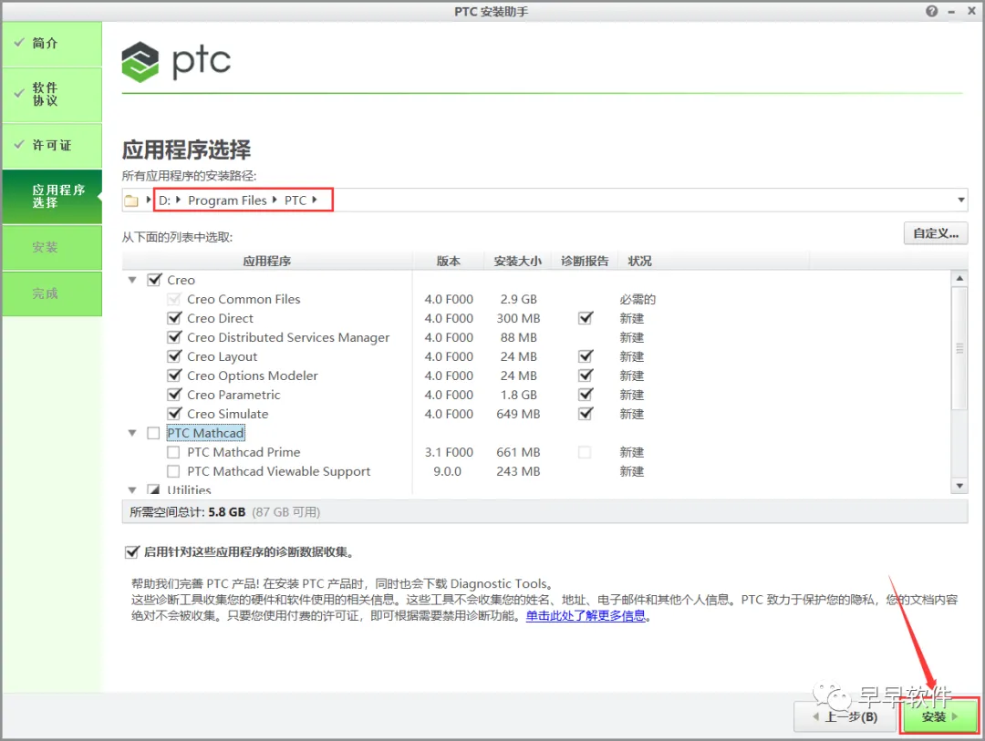Close the PTC 安装助手 window

971,11
